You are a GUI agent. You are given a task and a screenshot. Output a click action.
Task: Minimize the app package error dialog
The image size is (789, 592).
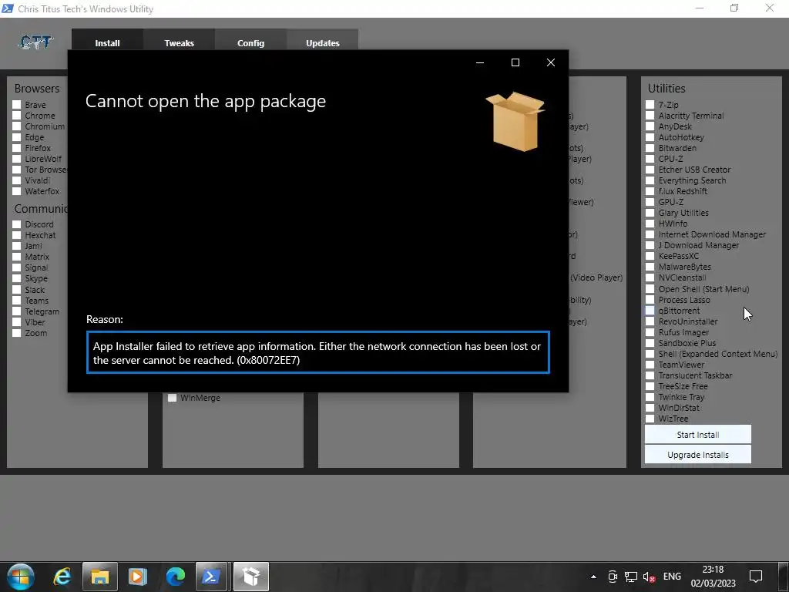point(480,62)
